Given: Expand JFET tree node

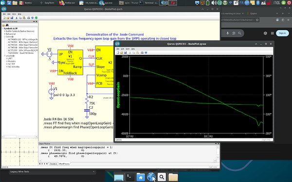Looking at the screenshot, I should click(x=7, y=59).
